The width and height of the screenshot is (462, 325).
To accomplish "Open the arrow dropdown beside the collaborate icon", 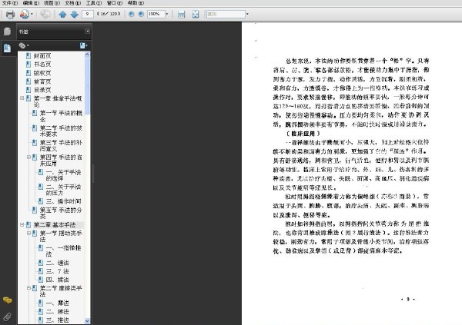I will point(32,14).
